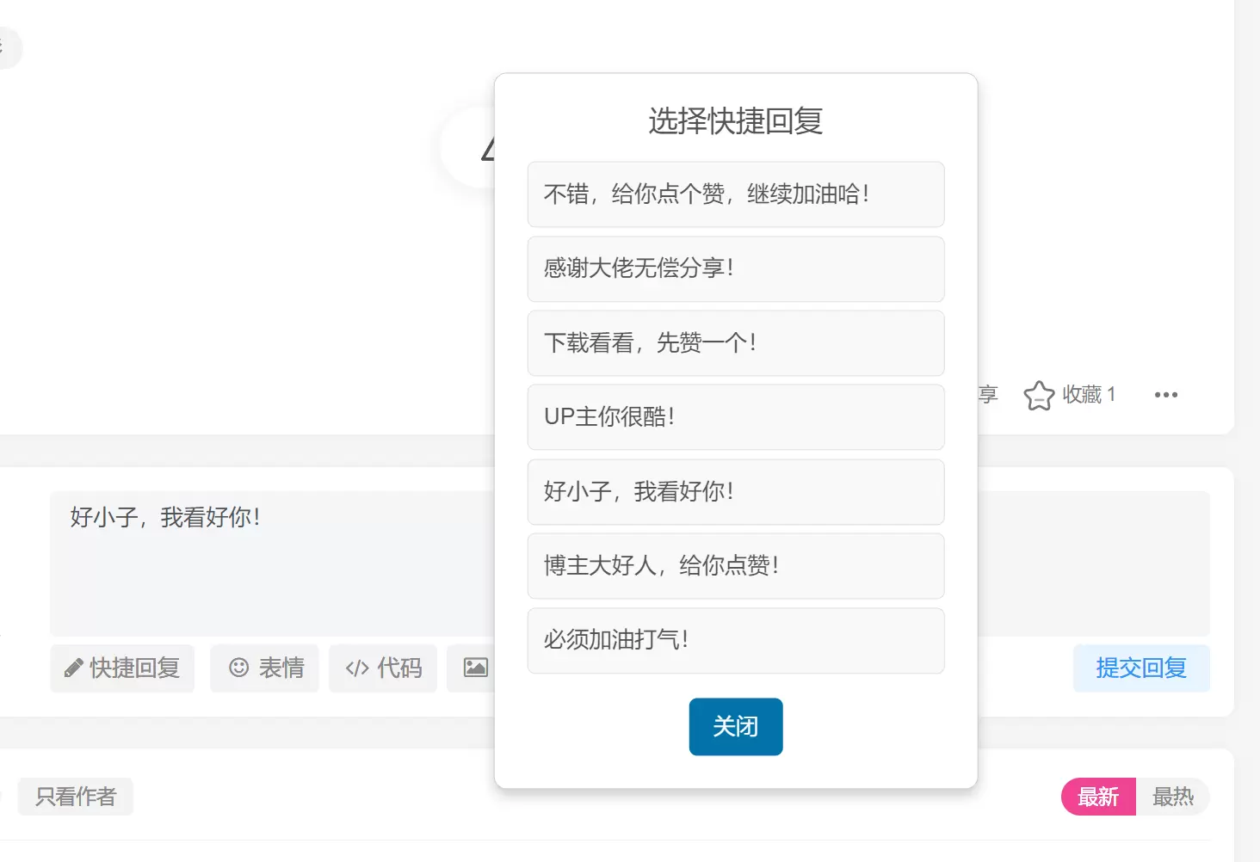Open the three-dots more options menu
The width and height of the screenshot is (1260, 862).
(x=1166, y=395)
